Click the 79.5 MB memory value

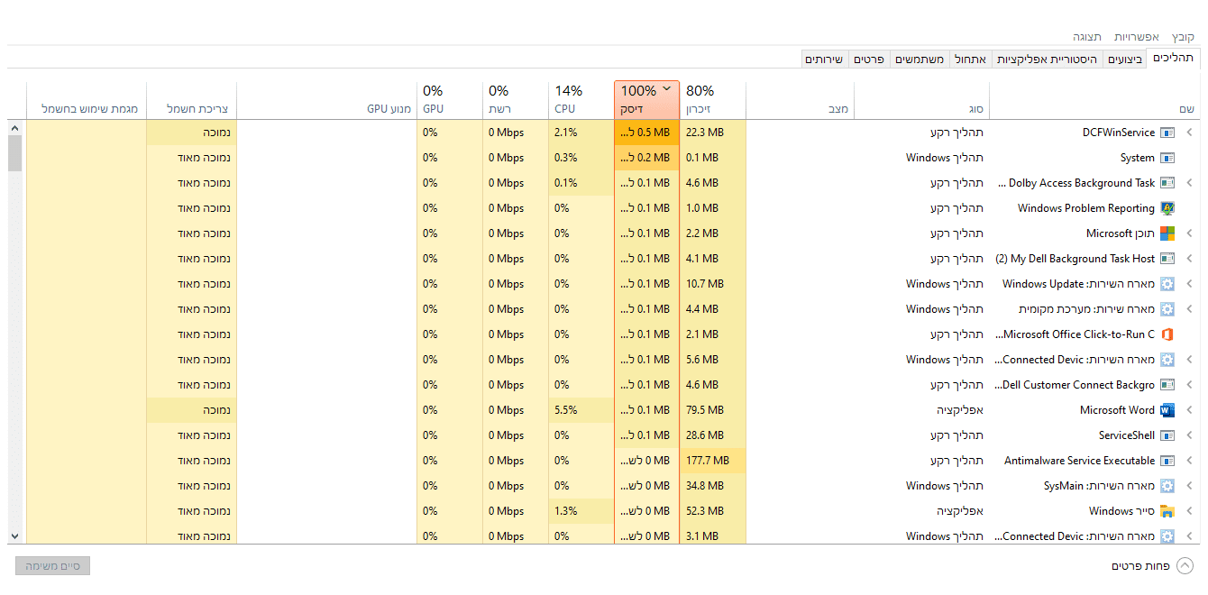[705, 410]
